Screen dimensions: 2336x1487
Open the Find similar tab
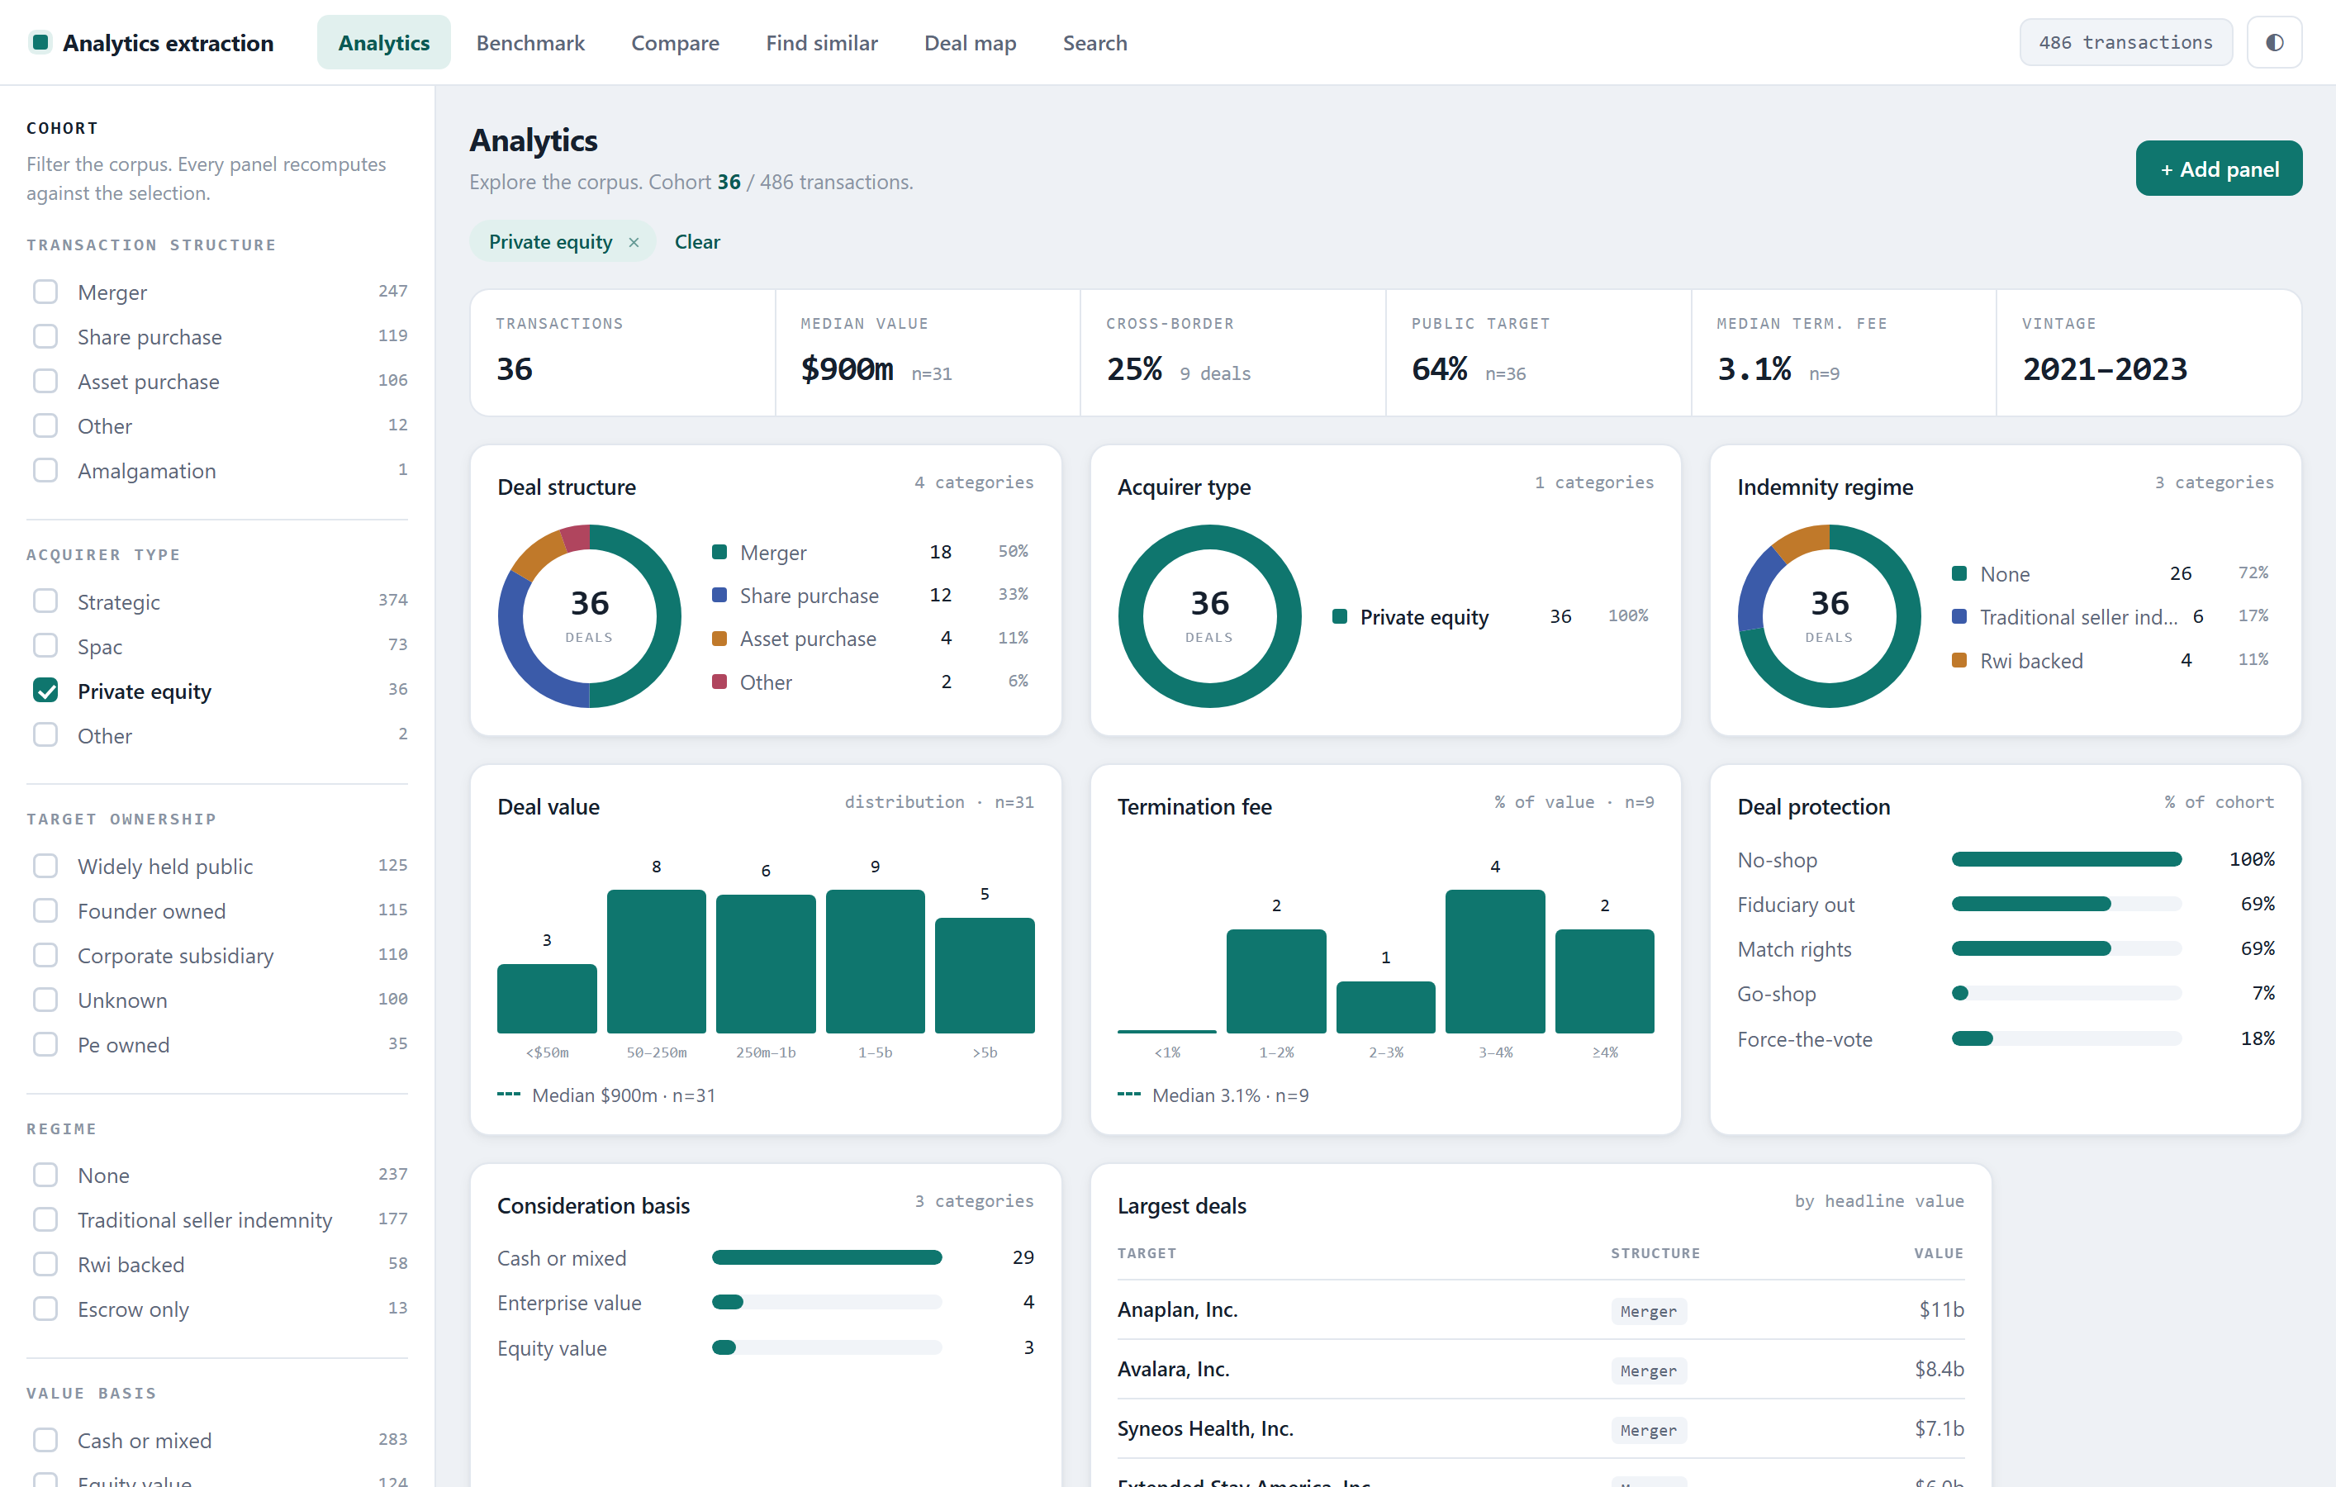point(821,43)
